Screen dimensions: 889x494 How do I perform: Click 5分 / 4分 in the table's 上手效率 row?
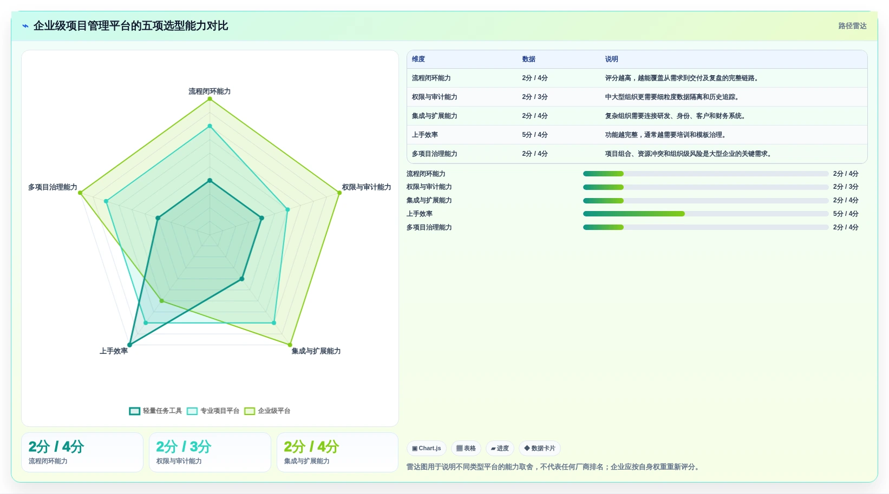535,135
